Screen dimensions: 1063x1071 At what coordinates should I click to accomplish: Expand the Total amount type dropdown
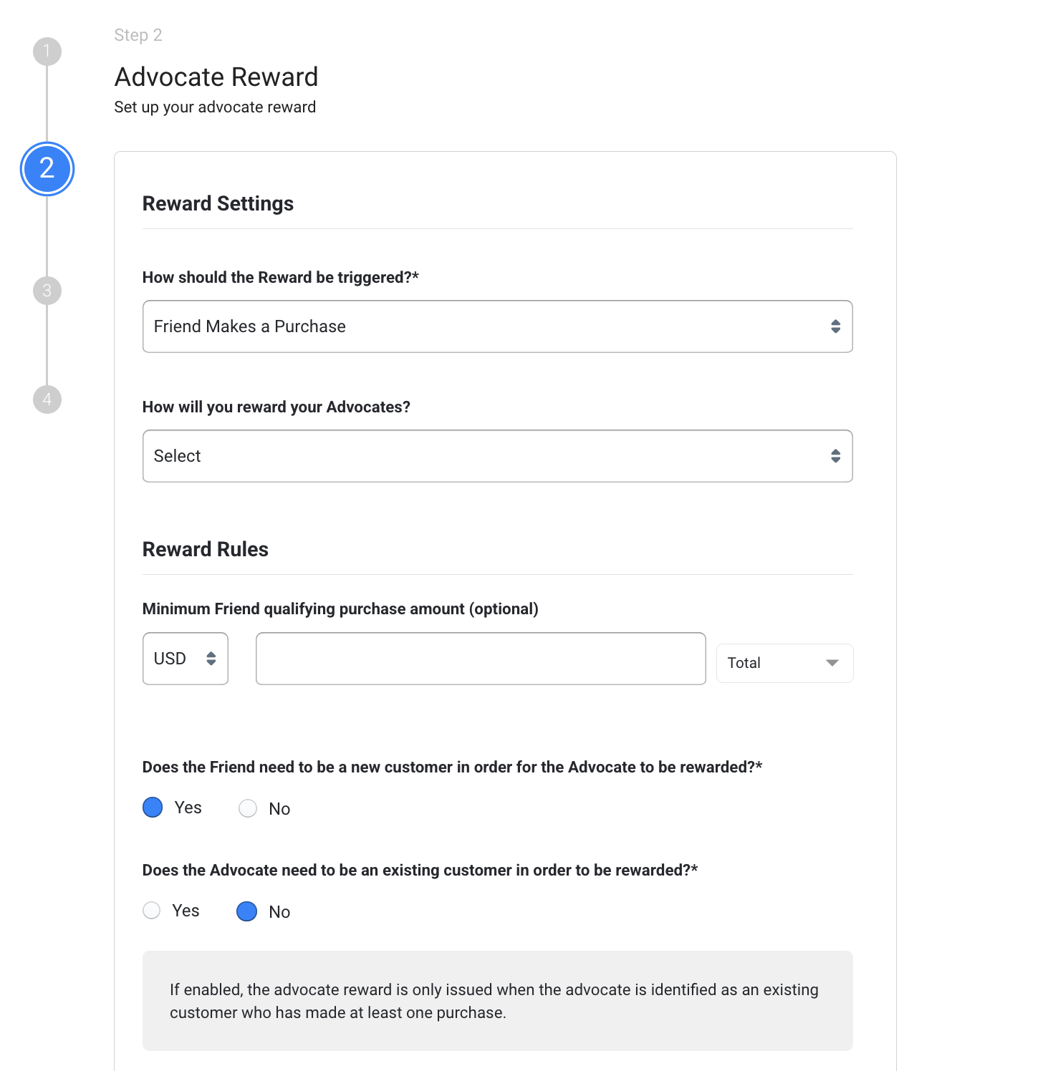tap(785, 663)
